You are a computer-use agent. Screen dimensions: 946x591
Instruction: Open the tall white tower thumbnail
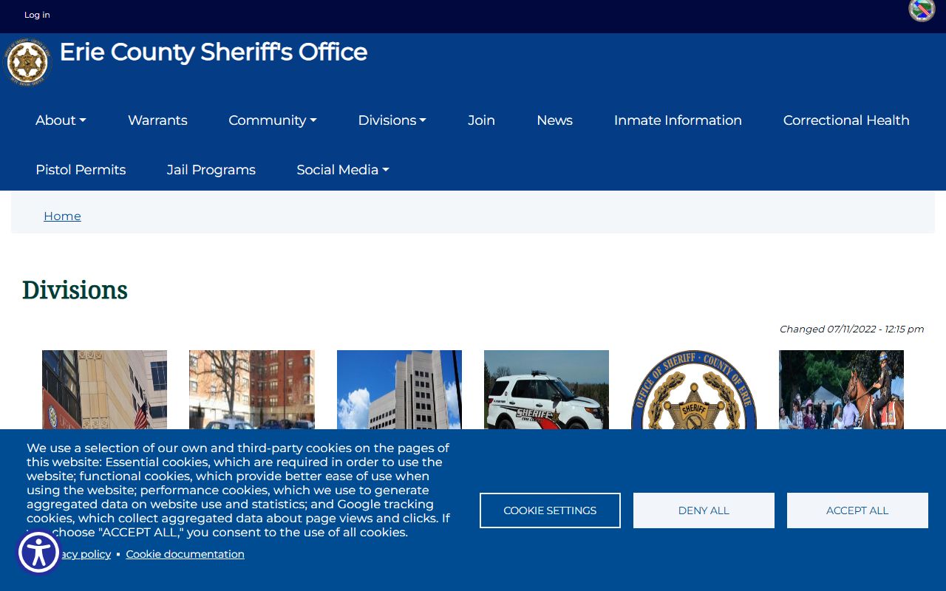tap(399, 389)
